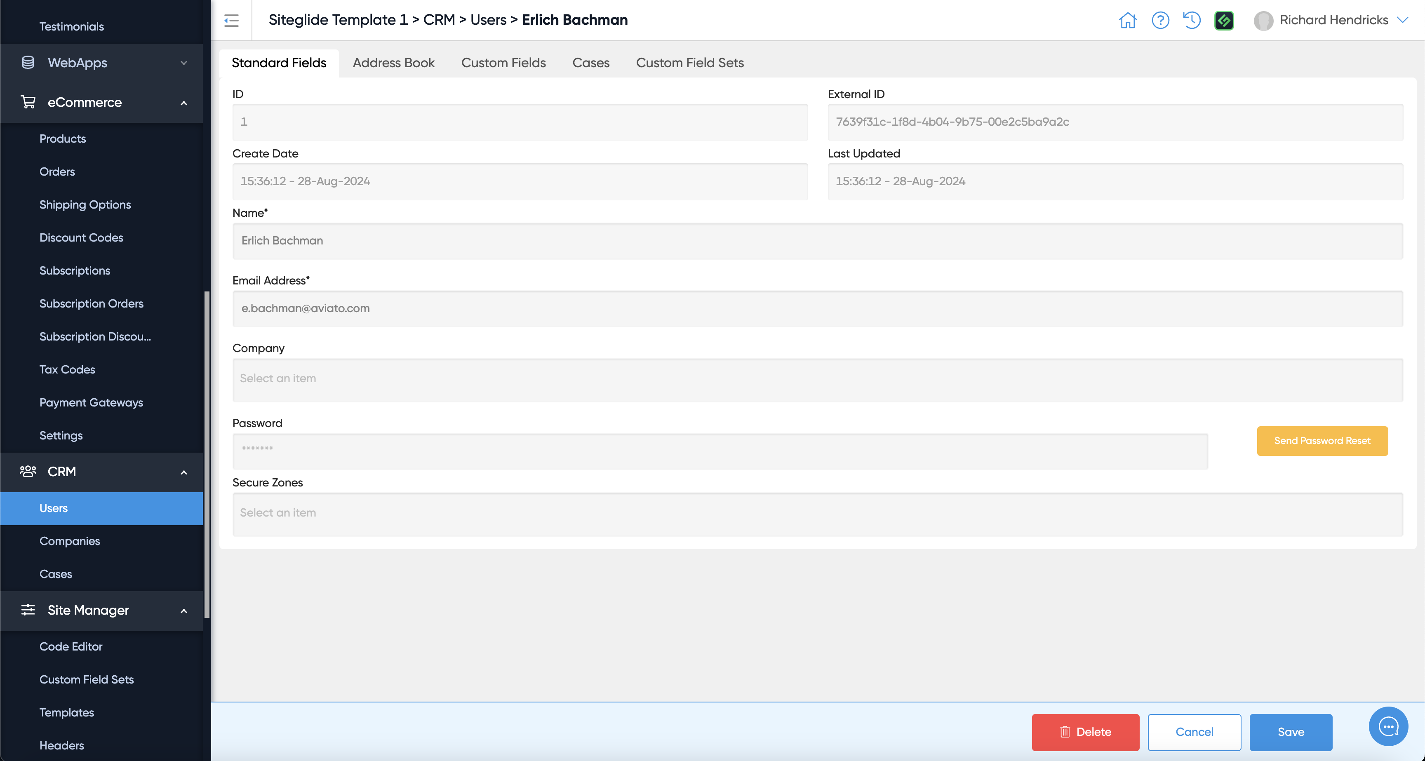Image resolution: width=1425 pixels, height=761 pixels.
Task: Open the history clock icon
Action: [x=1192, y=21]
